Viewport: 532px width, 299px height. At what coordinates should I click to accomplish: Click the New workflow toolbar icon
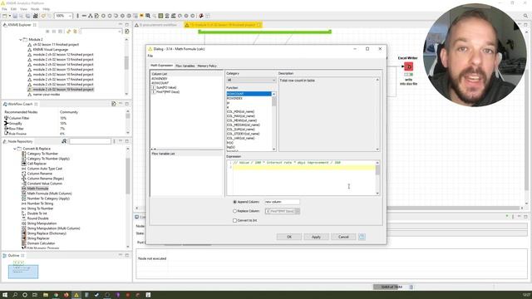[4, 16]
